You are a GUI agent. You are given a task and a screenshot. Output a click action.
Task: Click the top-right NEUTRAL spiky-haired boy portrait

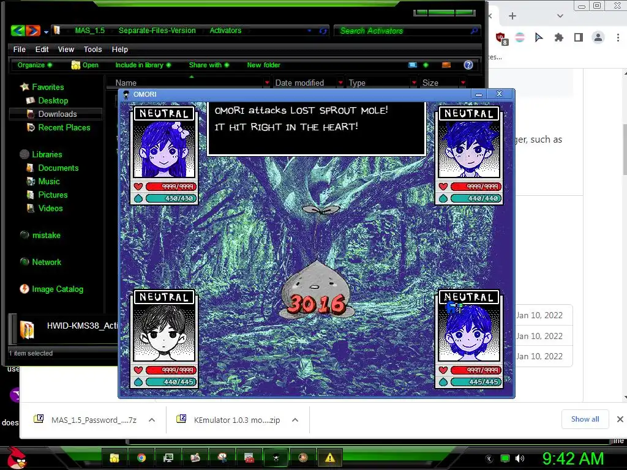tap(468, 150)
